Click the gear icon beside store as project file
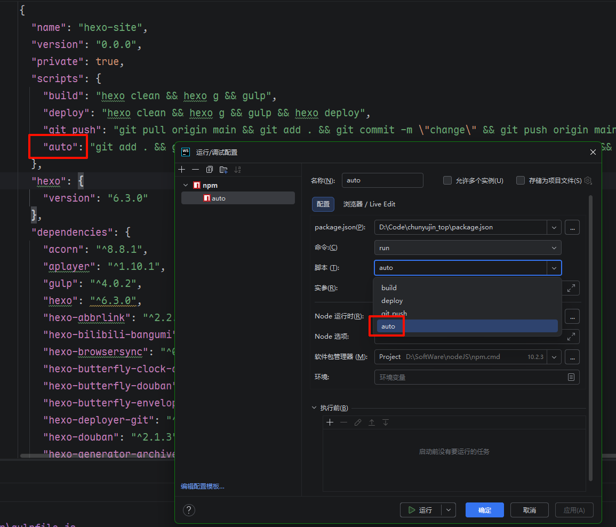616x527 pixels. tap(588, 180)
